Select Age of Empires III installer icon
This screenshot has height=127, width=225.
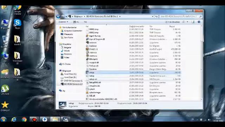(x=87, y=39)
